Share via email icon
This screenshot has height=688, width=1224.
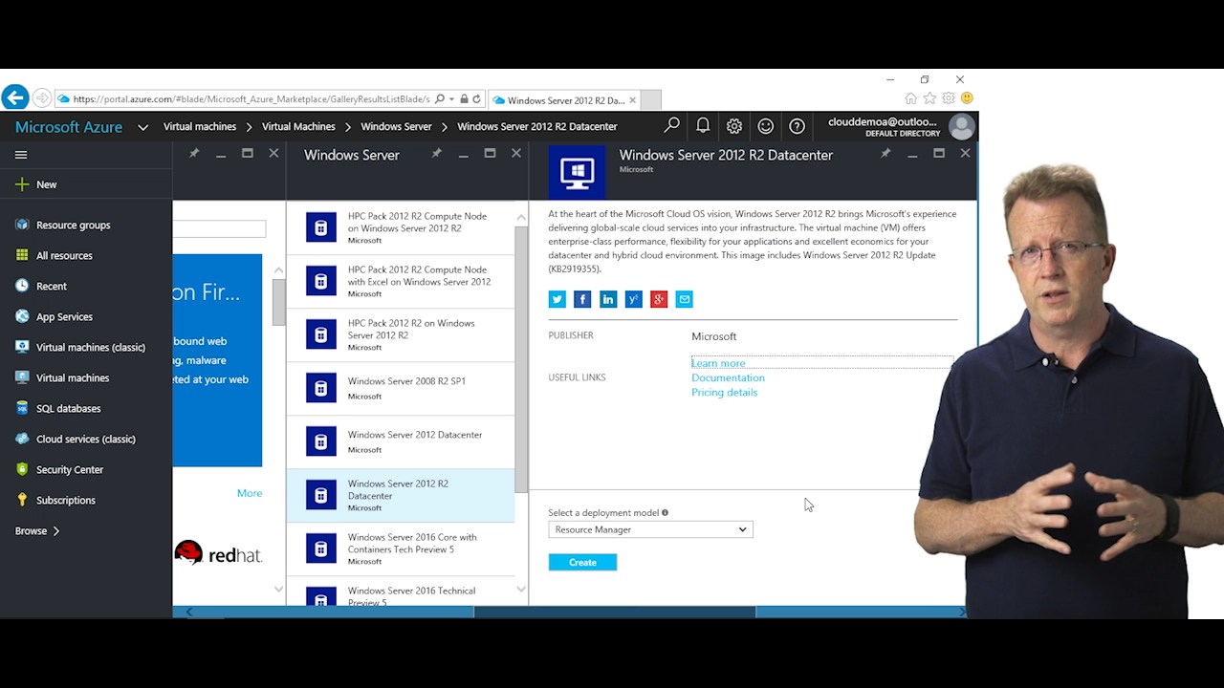(x=684, y=299)
